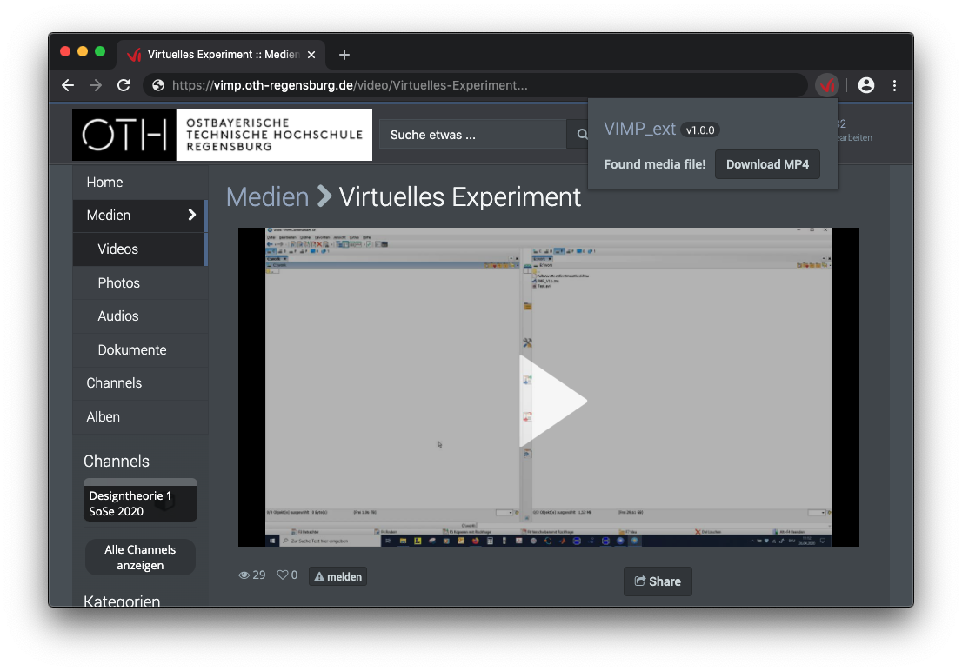Click the site information icon in the address bar
The image size is (962, 671).
157,85
